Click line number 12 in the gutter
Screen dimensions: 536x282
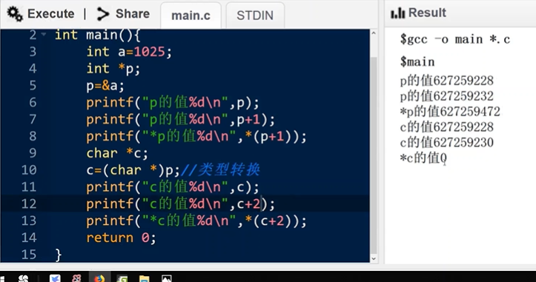(29, 204)
